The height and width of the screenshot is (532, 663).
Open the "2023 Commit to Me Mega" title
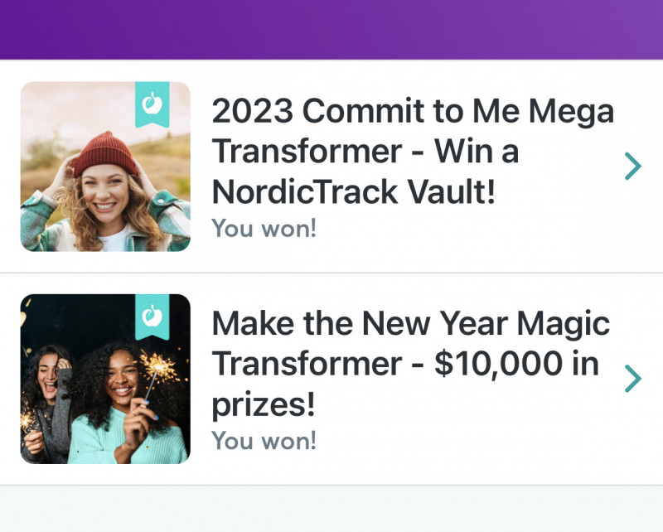[413, 112]
